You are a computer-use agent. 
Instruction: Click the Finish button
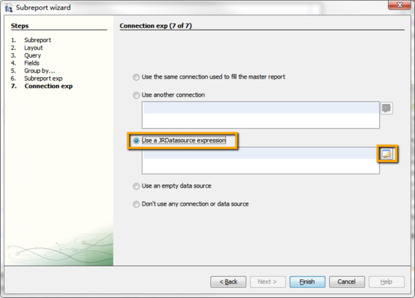[x=307, y=281]
